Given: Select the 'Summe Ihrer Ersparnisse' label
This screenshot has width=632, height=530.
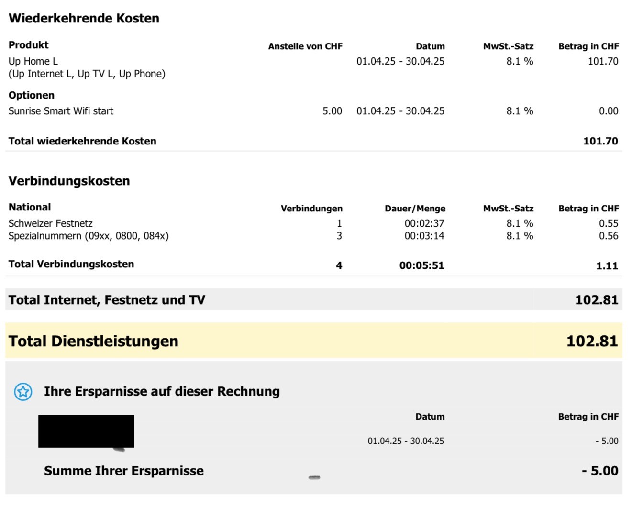Looking at the screenshot, I should [123, 471].
